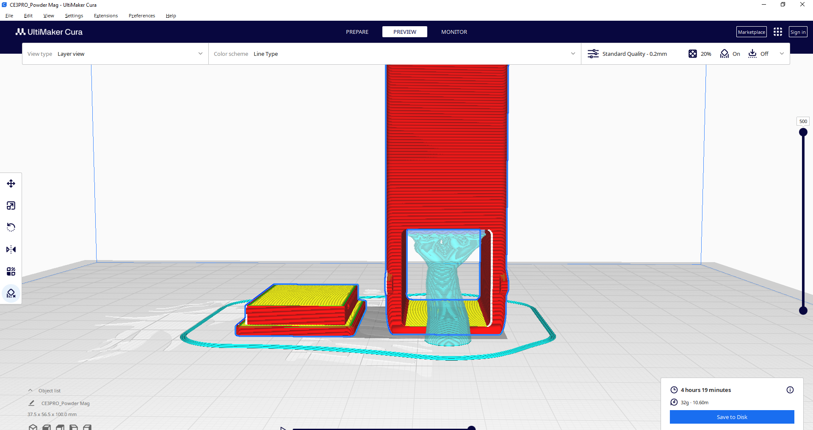Play the layer simulation
The width and height of the screenshot is (813, 430).
coord(283,428)
